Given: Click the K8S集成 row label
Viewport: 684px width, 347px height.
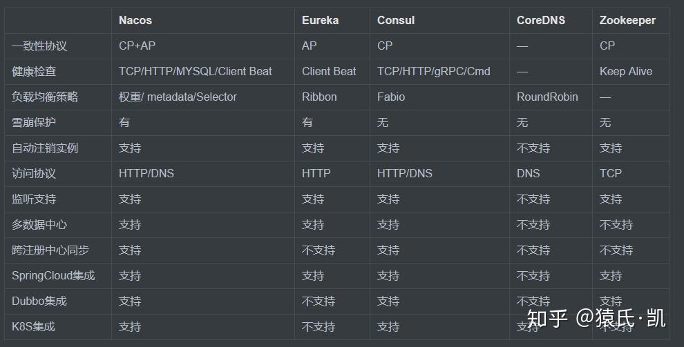Looking at the screenshot, I should tap(34, 326).
